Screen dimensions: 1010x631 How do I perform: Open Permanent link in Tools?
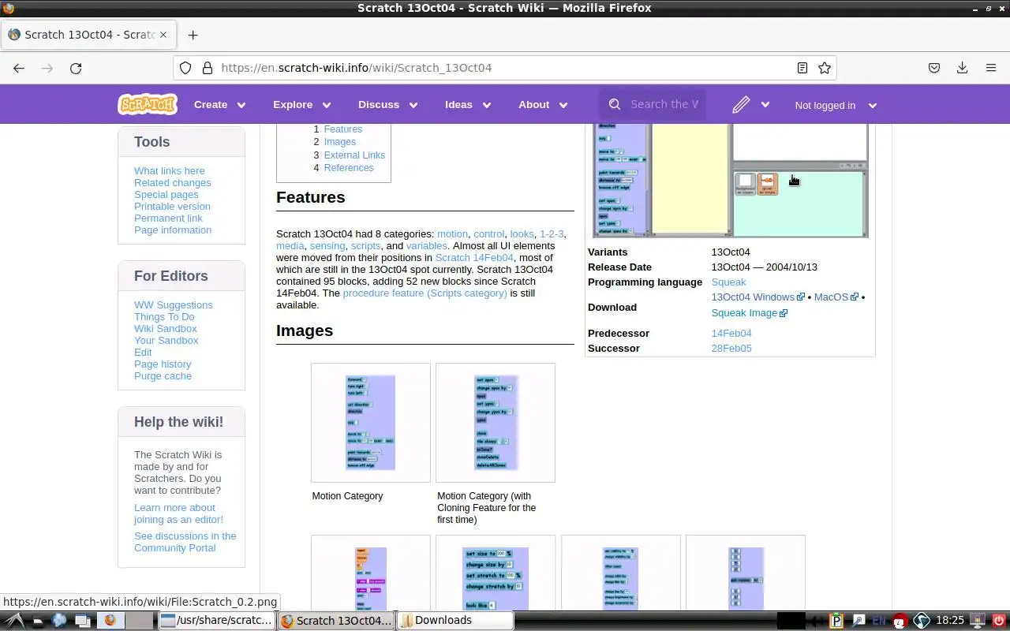coord(168,218)
